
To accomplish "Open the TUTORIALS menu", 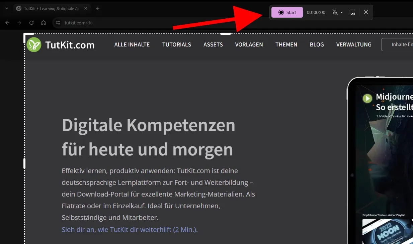I will (x=177, y=44).
